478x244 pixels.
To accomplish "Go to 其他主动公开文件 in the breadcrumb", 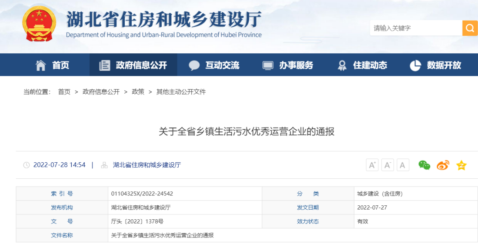I will click(x=181, y=92).
